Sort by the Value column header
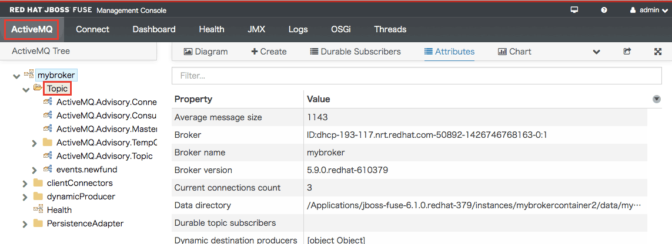Viewport: 672px width, 244px height. [319, 99]
